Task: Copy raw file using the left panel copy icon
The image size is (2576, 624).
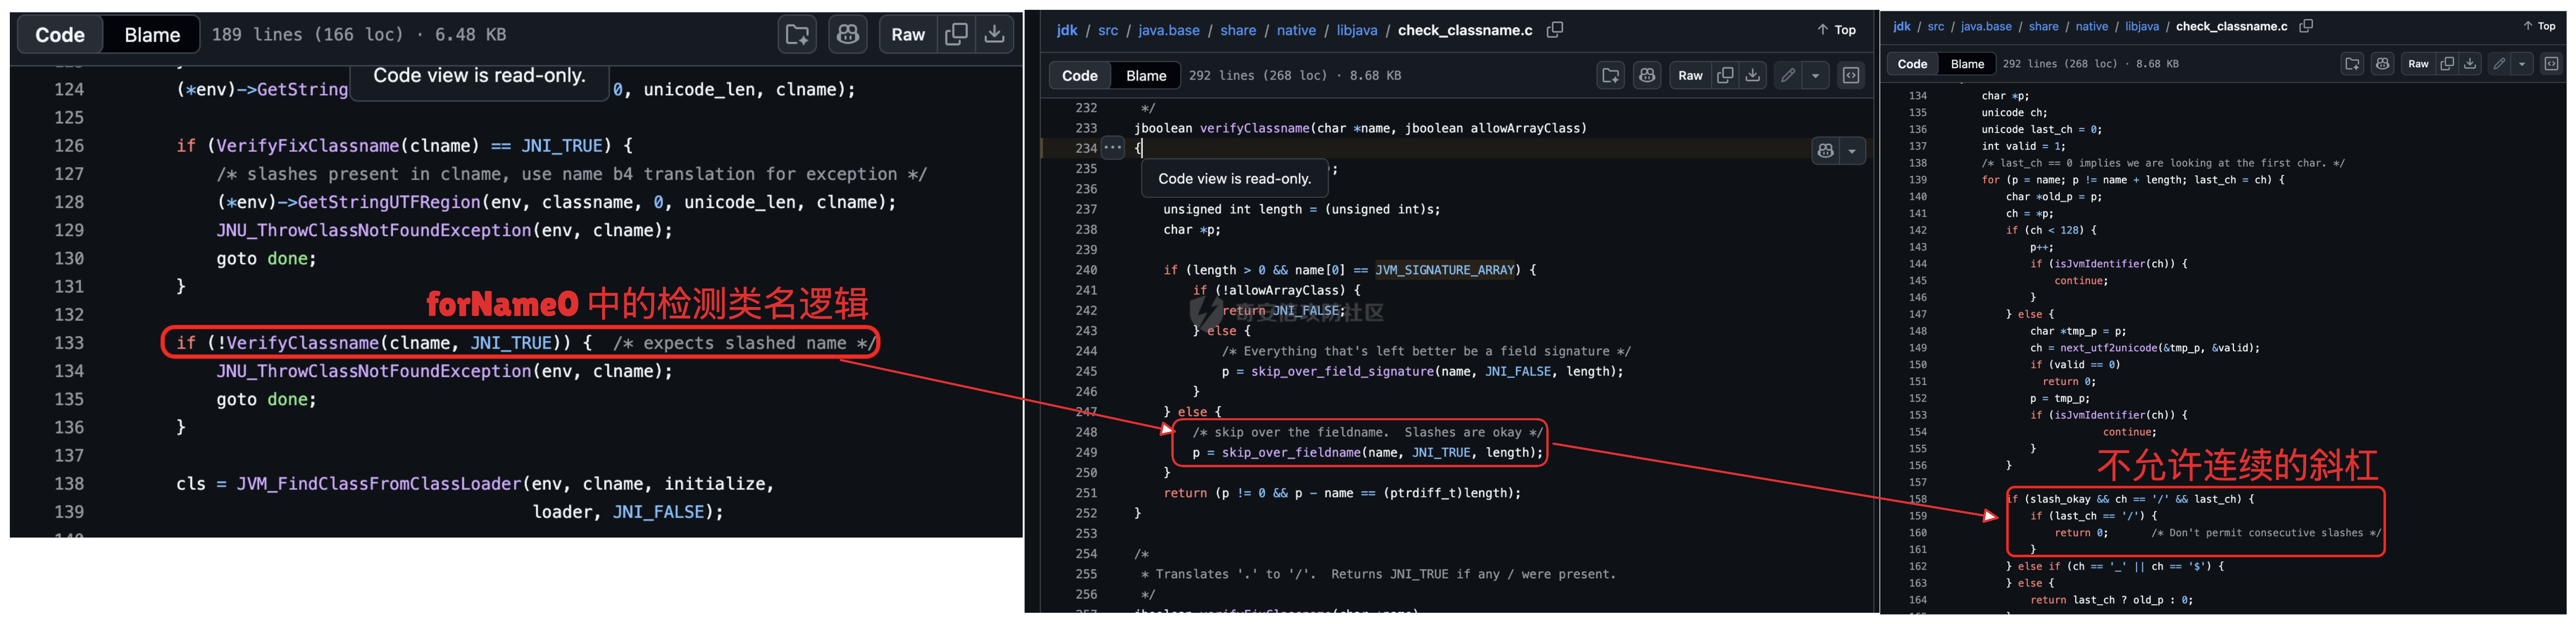Action: coord(956,35)
